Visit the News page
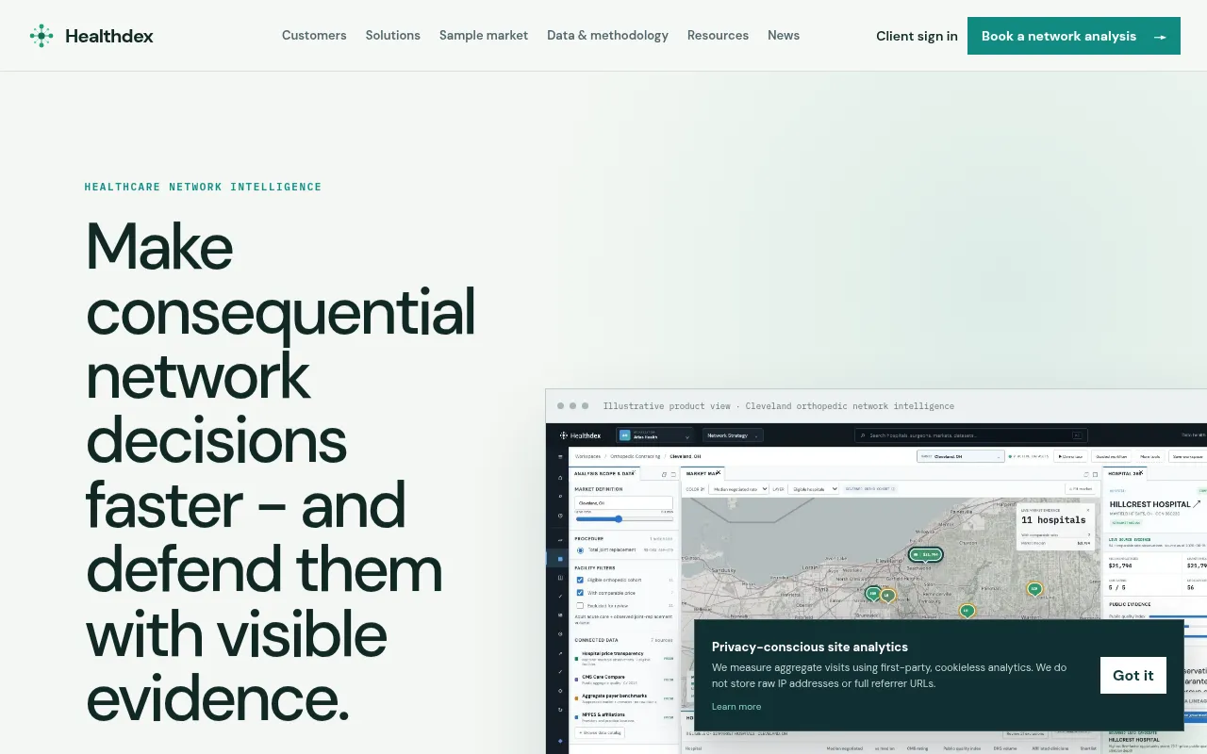The height and width of the screenshot is (754, 1207). coord(784,36)
